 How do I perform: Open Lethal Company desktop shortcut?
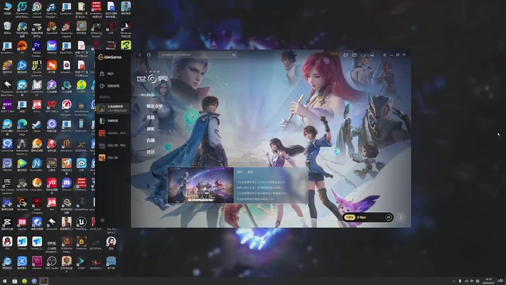tap(37, 206)
